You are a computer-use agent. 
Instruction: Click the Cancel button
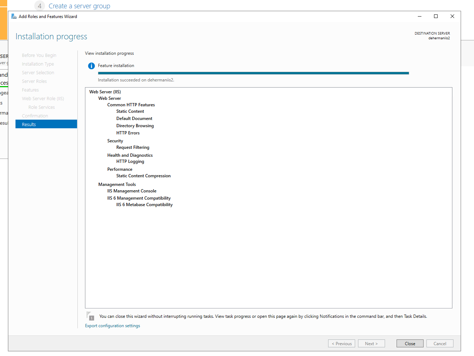440,343
